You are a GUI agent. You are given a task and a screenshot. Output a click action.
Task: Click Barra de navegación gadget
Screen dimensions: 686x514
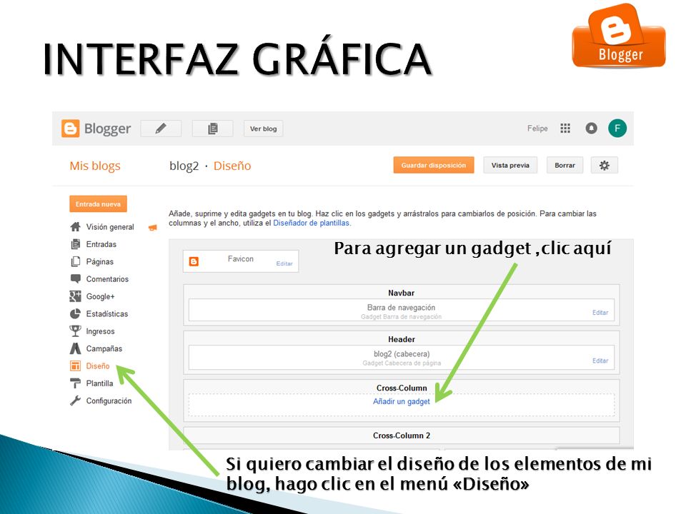pos(401,311)
